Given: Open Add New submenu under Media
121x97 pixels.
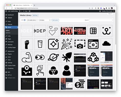Looking at the screenshot, I should [8, 33].
